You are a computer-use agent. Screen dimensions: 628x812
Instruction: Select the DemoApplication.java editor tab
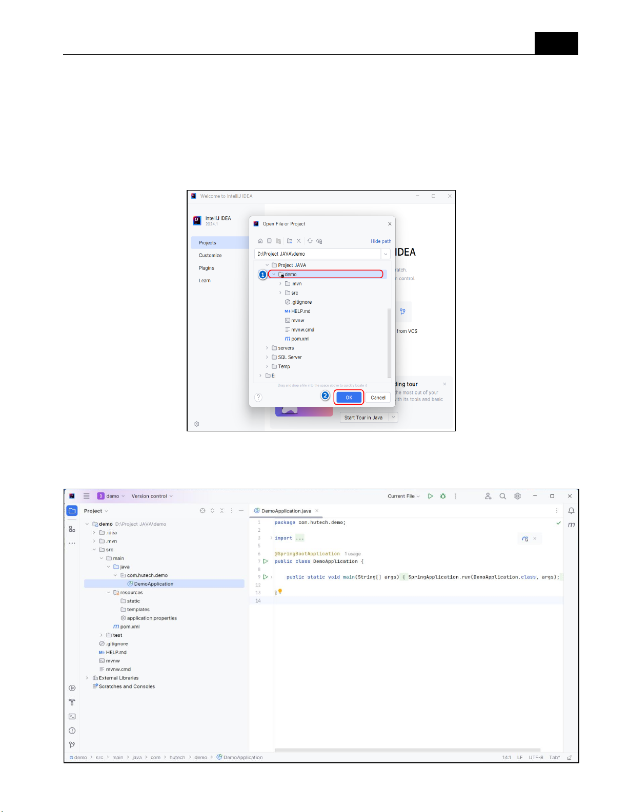[x=286, y=511]
